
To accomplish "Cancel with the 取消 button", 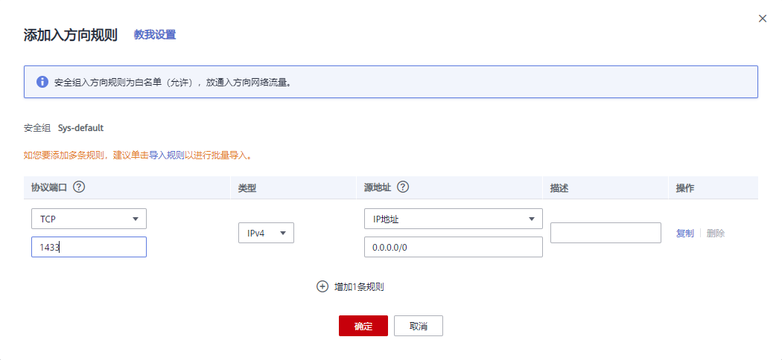I will (x=419, y=326).
